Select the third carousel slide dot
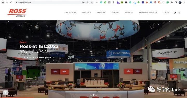The image size is (187, 98). pyautogui.click(x=96, y=95)
